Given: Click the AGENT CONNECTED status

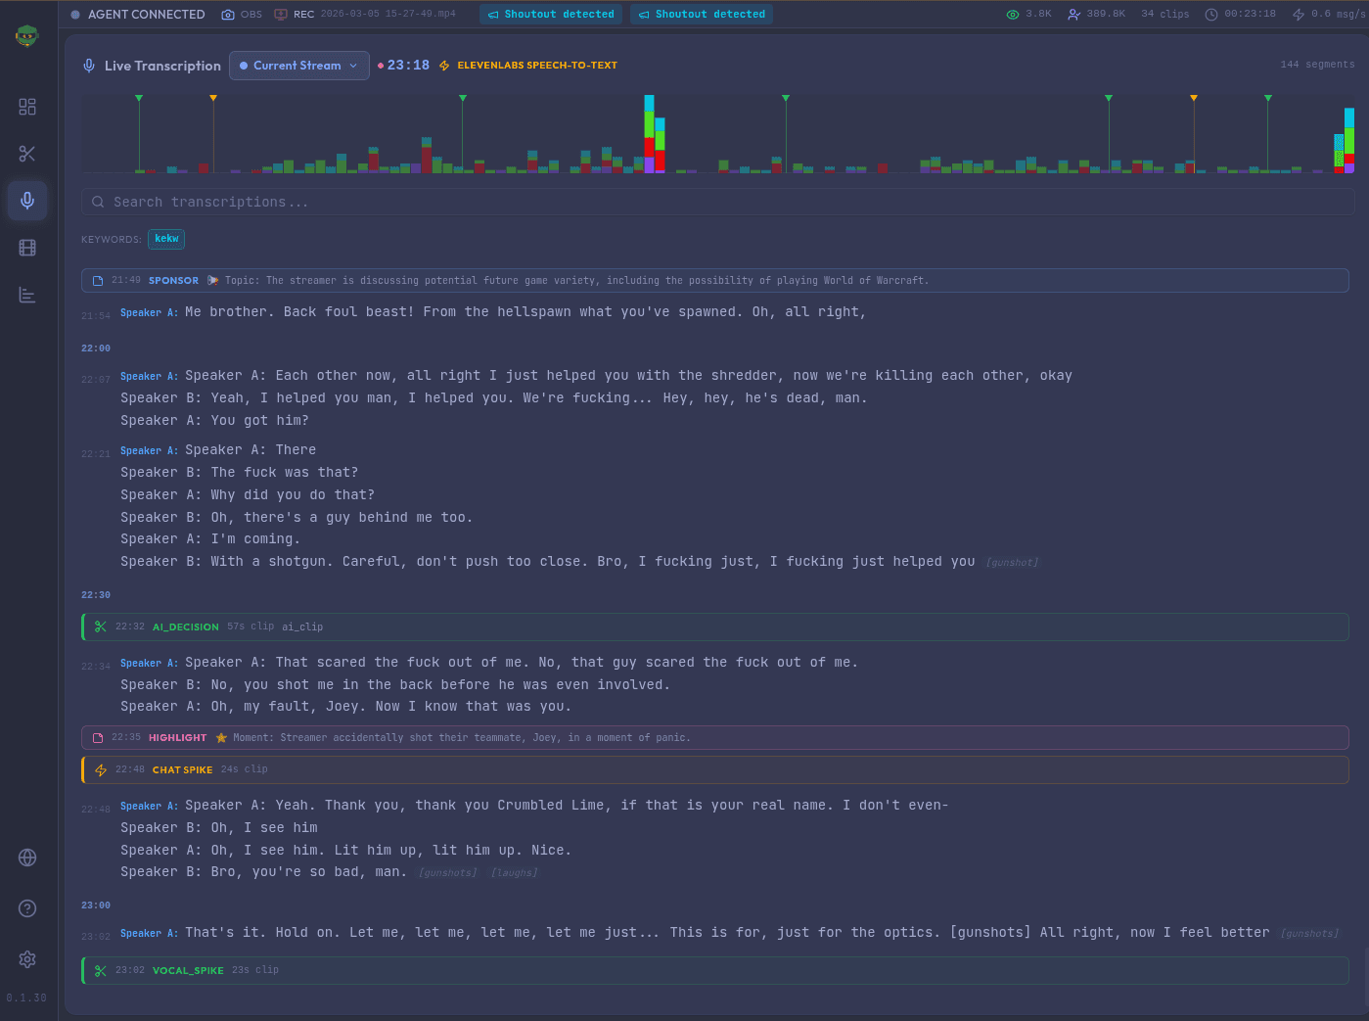Looking at the screenshot, I should point(138,15).
